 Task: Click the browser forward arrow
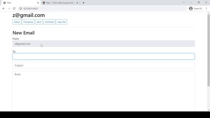[x=9, y=9]
